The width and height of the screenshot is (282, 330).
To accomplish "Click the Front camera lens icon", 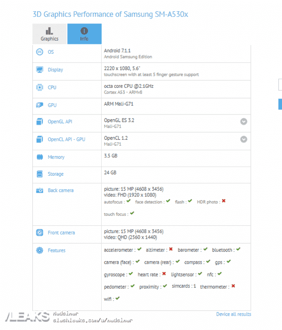I will (x=40, y=233).
